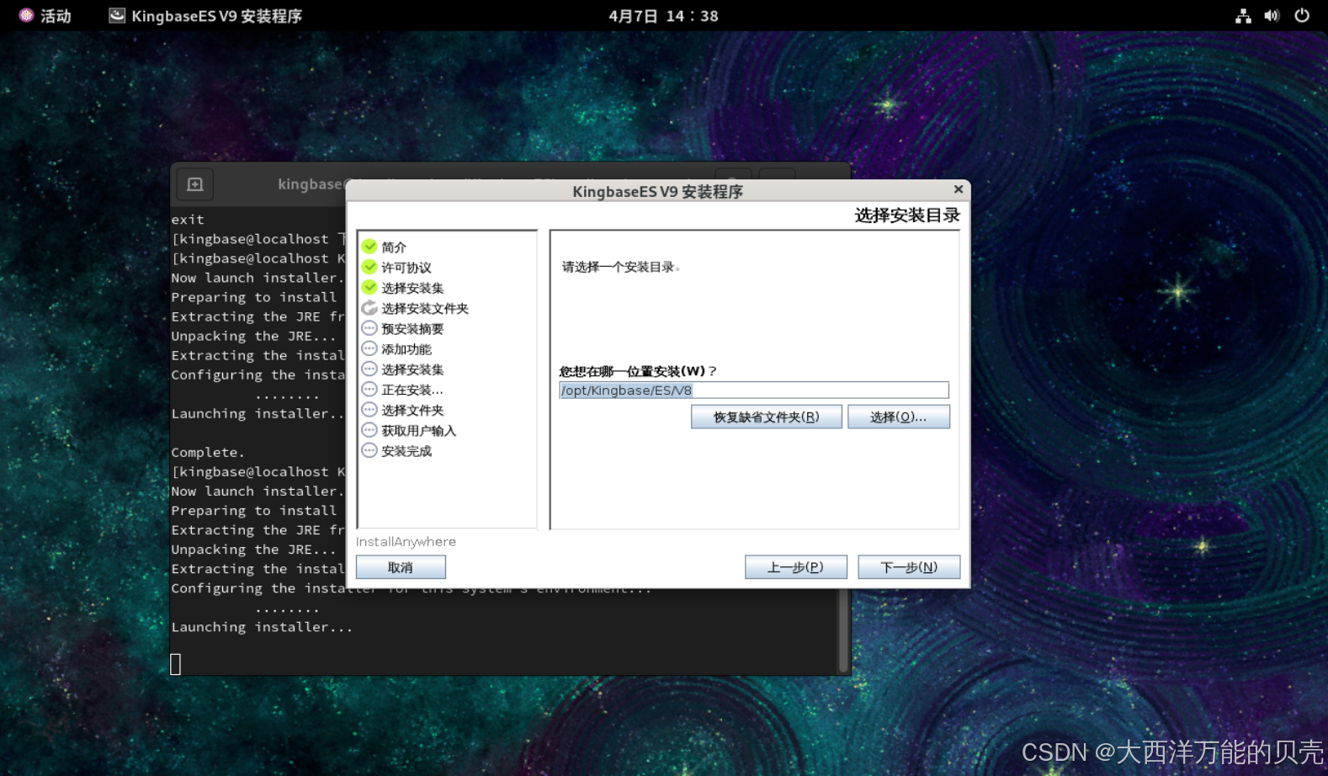Viewport: 1328px width, 776px height.
Task: Select the 简介 step label
Action: [x=394, y=247]
